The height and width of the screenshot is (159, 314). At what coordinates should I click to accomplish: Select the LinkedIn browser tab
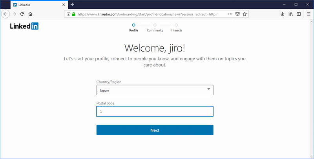[39, 5]
